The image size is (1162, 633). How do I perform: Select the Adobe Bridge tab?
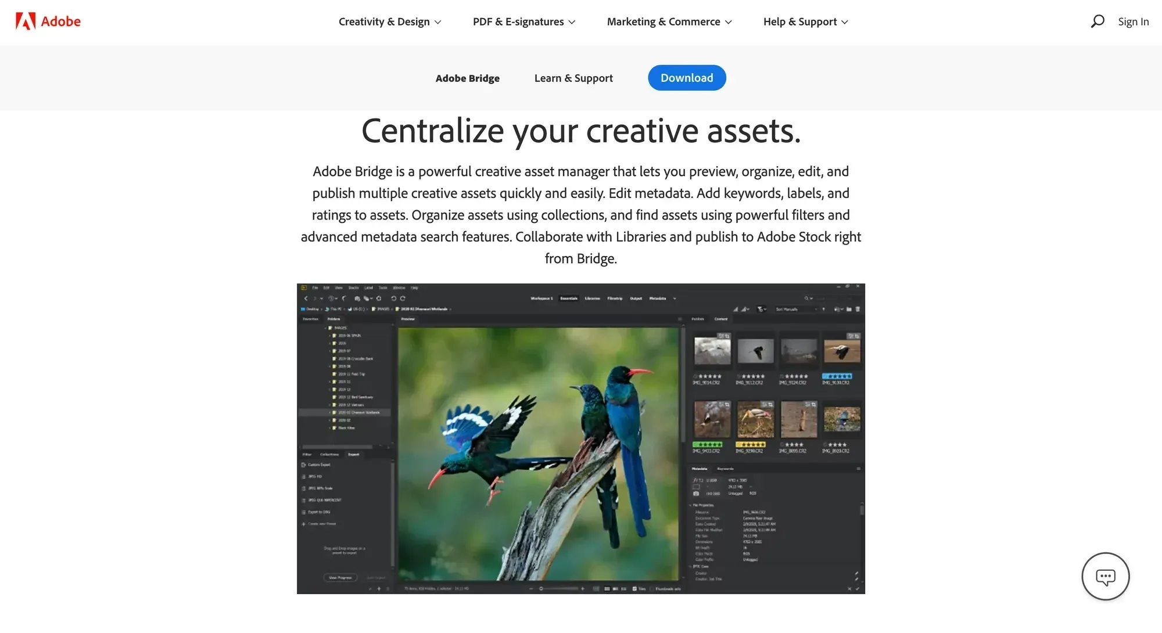467,77
